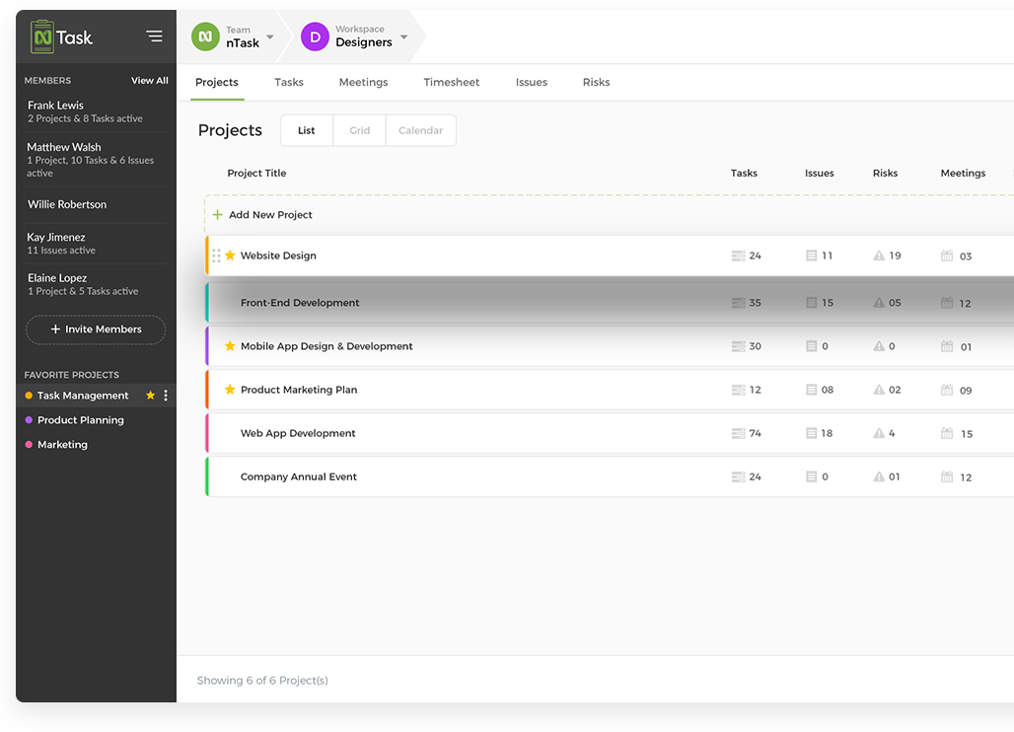
Task: Click the pink dot beside Marketing
Action: 29,444
